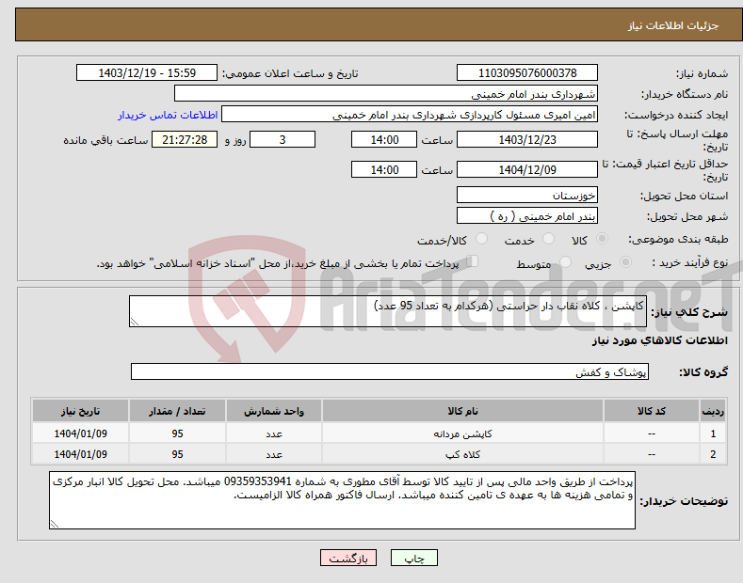Click the days remaining field showing 3
This screenshot has height=583, width=743.
point(283,139)
